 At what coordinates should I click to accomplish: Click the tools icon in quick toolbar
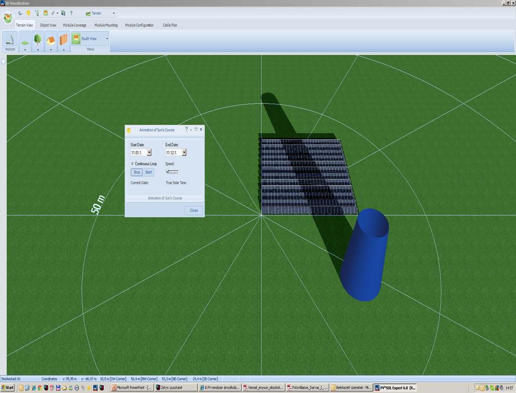coord(53,13)
